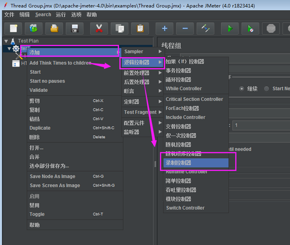Expand the 添加 submenu

(74, 53)
